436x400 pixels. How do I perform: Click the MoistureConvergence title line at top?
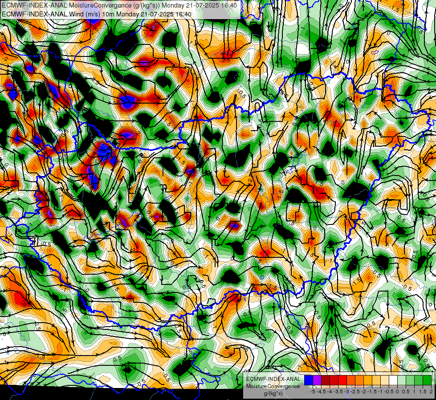coord(119,5)
